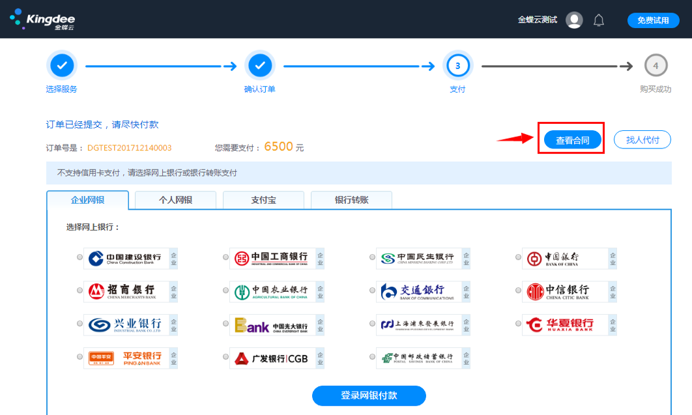Viewport: 692px width, 415px height.
Task: Switch to the 企业网银 tab
Action: pos(87,200)
